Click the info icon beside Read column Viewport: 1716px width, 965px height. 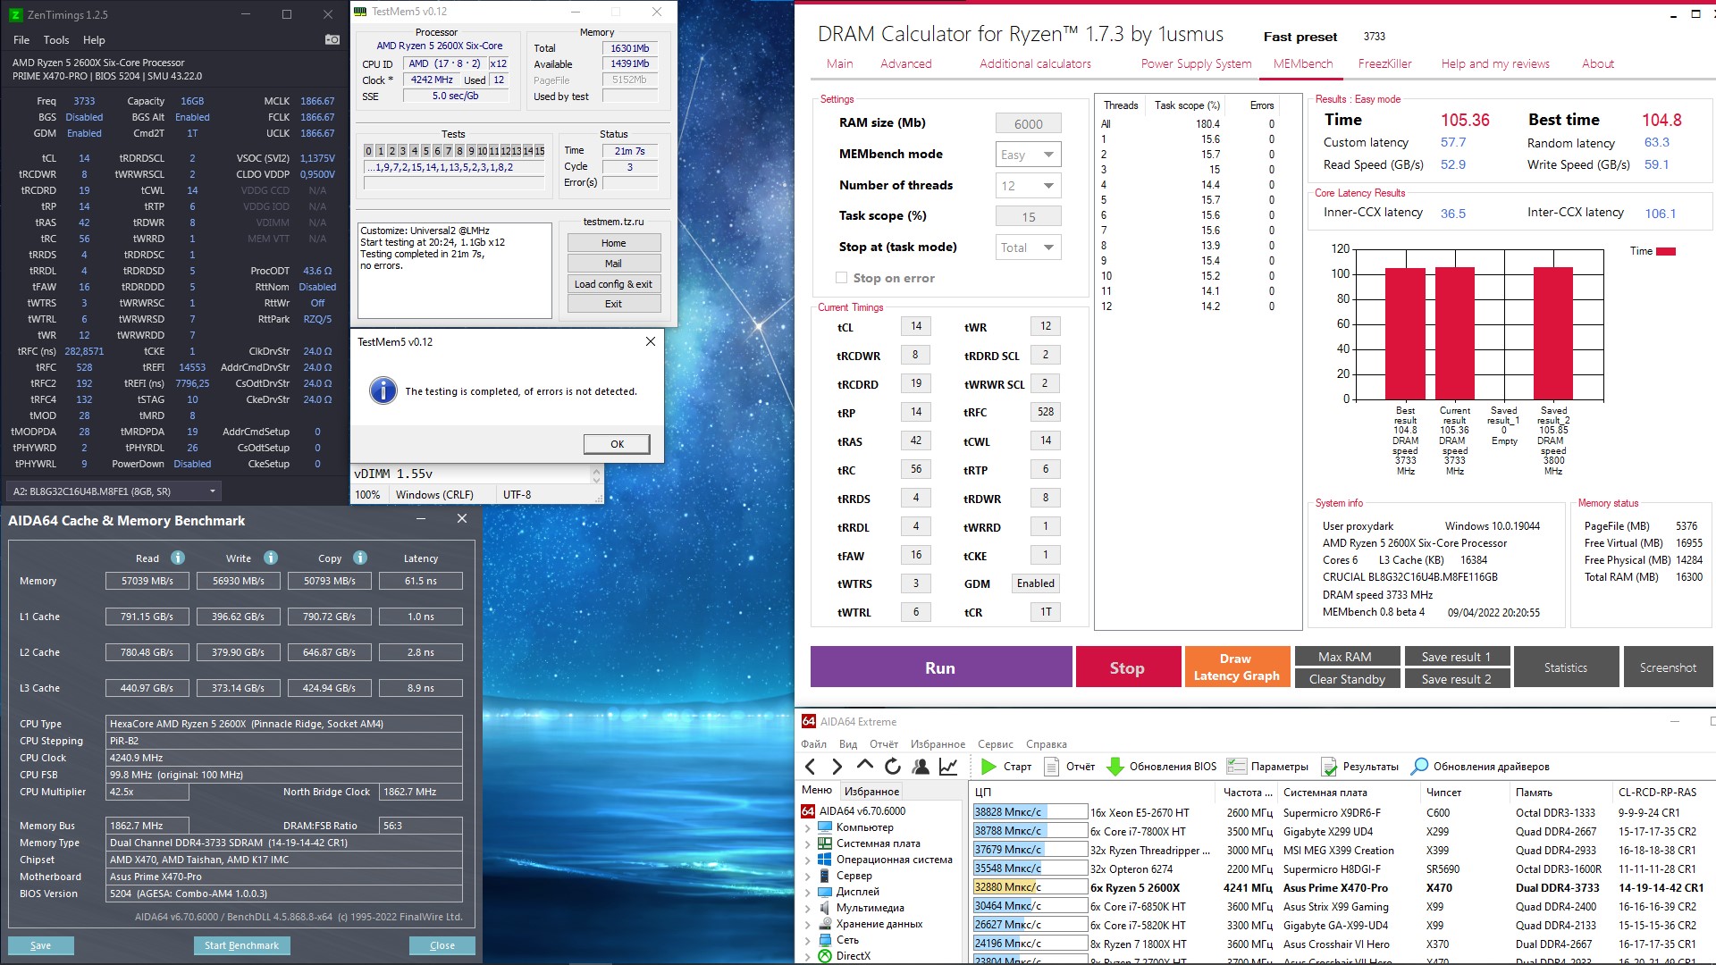point(178,558)
